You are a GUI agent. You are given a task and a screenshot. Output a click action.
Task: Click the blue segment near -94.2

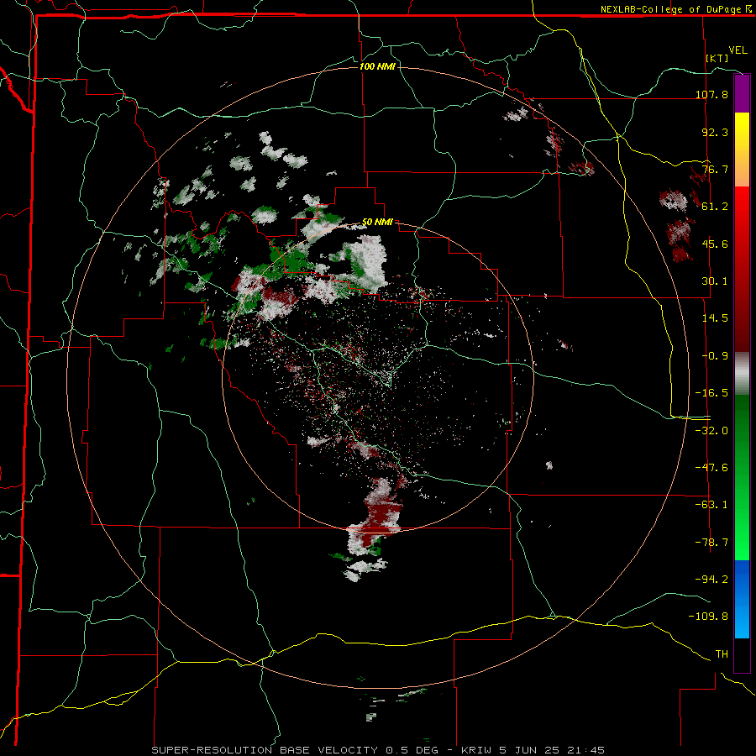tap(742, 580)
